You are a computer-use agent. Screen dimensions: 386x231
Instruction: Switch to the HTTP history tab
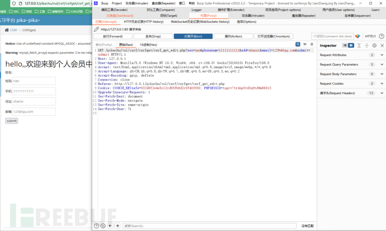point(143,22)
